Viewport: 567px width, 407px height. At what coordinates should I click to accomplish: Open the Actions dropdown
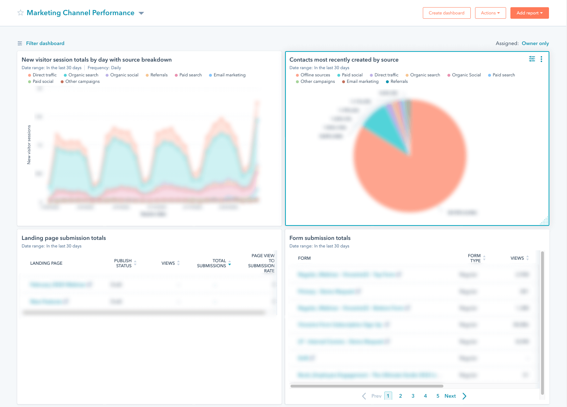pos(490,13)
